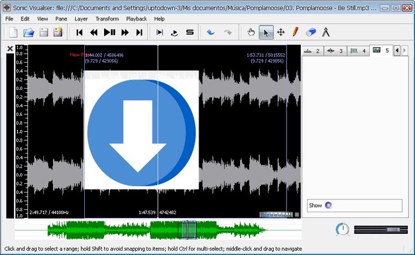Viewport: 415px width, 255px height.
Task: Select the Measure compass tool
Action: [x=326, y=33]
